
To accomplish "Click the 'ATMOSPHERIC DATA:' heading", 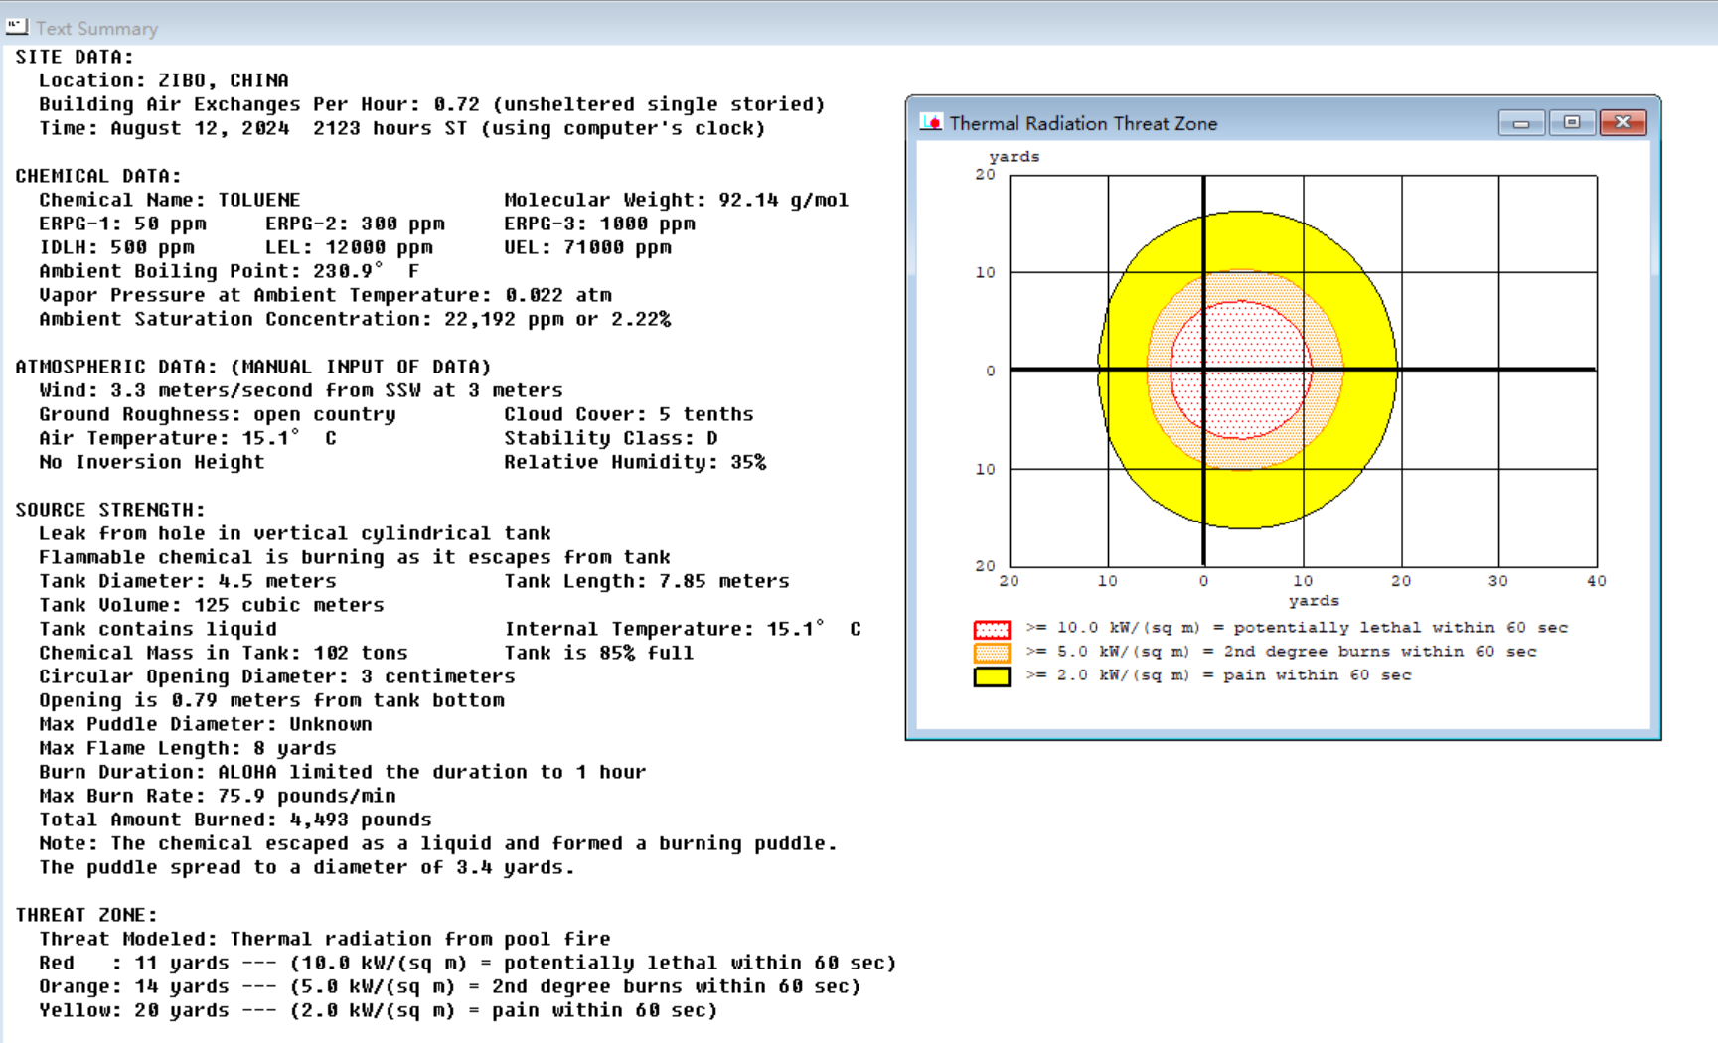I will pyautogui.click(x=252, y=367).
